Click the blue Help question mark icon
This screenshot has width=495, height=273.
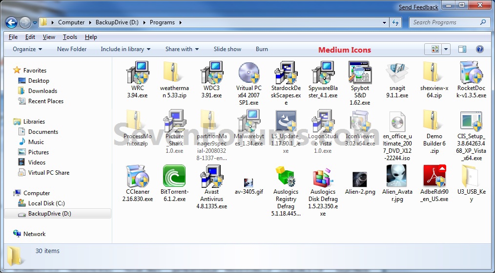(x=479, y=49)
